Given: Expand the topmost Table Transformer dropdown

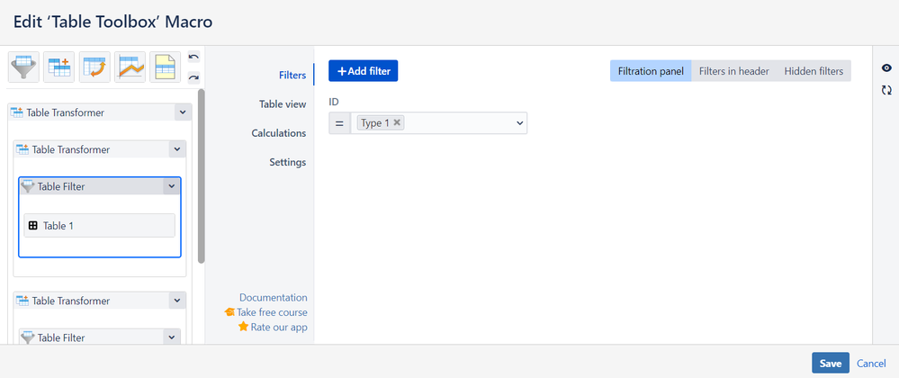Looking at the screenshot, I should pos(183,112).
